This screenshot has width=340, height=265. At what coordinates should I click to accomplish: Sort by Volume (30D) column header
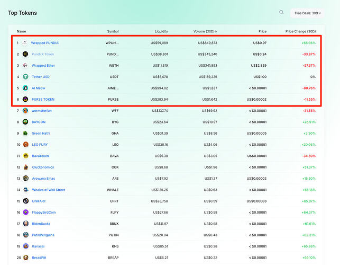tap(207, 31)
